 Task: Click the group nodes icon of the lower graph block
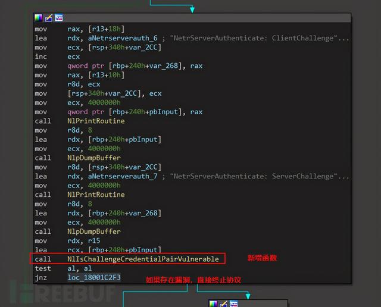point(234,304)
